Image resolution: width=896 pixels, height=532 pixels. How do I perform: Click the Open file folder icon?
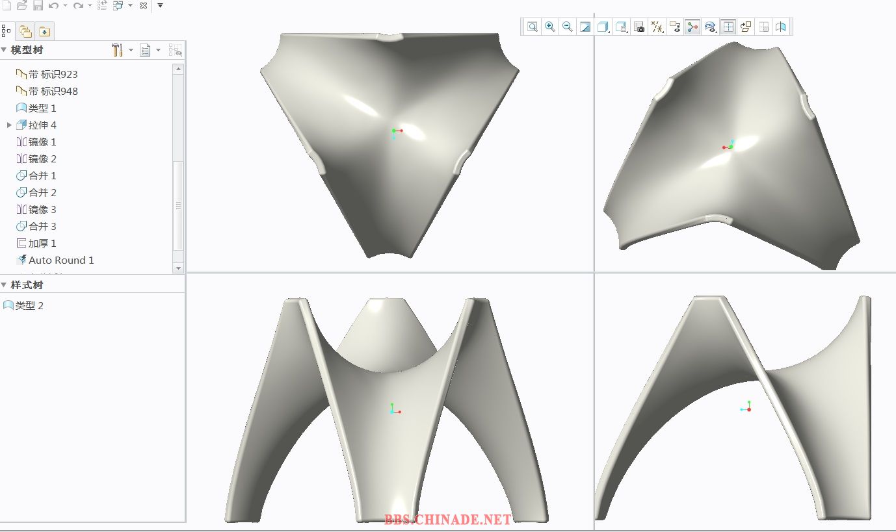tap(21, 5)
